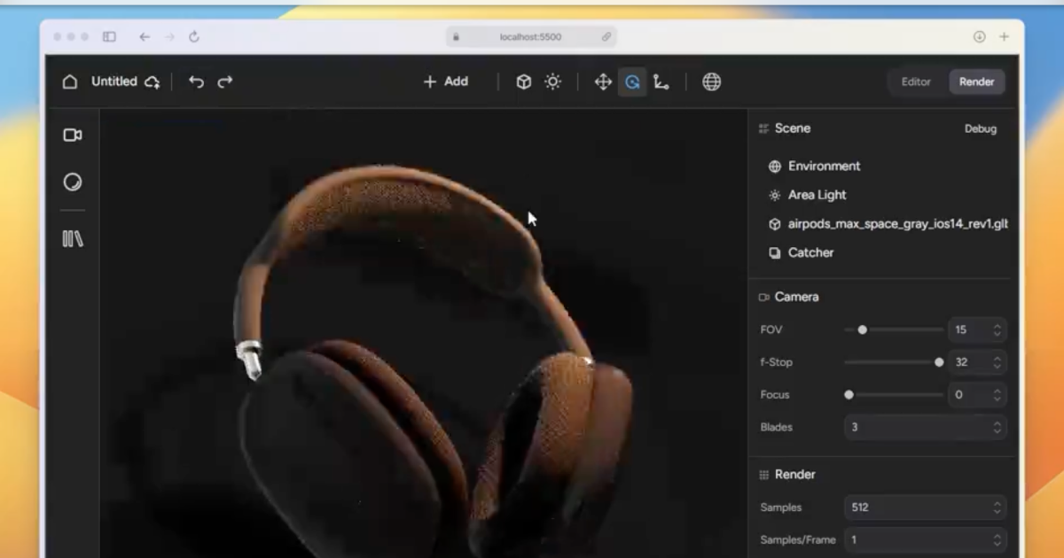Screen dimensions: 1064x558
Task: Go forward in browser
Action: point(170,36)
